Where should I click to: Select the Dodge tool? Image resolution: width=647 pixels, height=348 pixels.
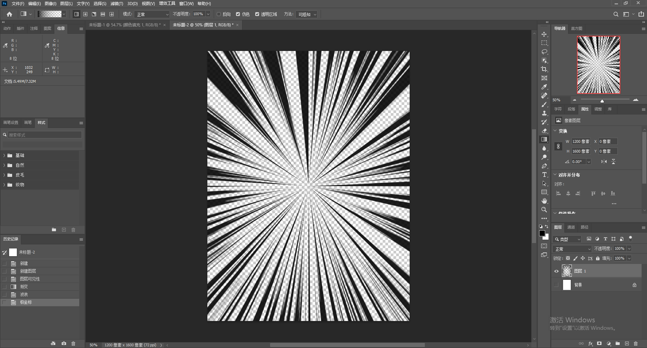point(544,157)
